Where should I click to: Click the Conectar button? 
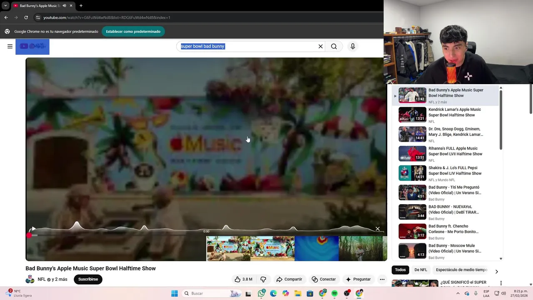coord(324,279)
